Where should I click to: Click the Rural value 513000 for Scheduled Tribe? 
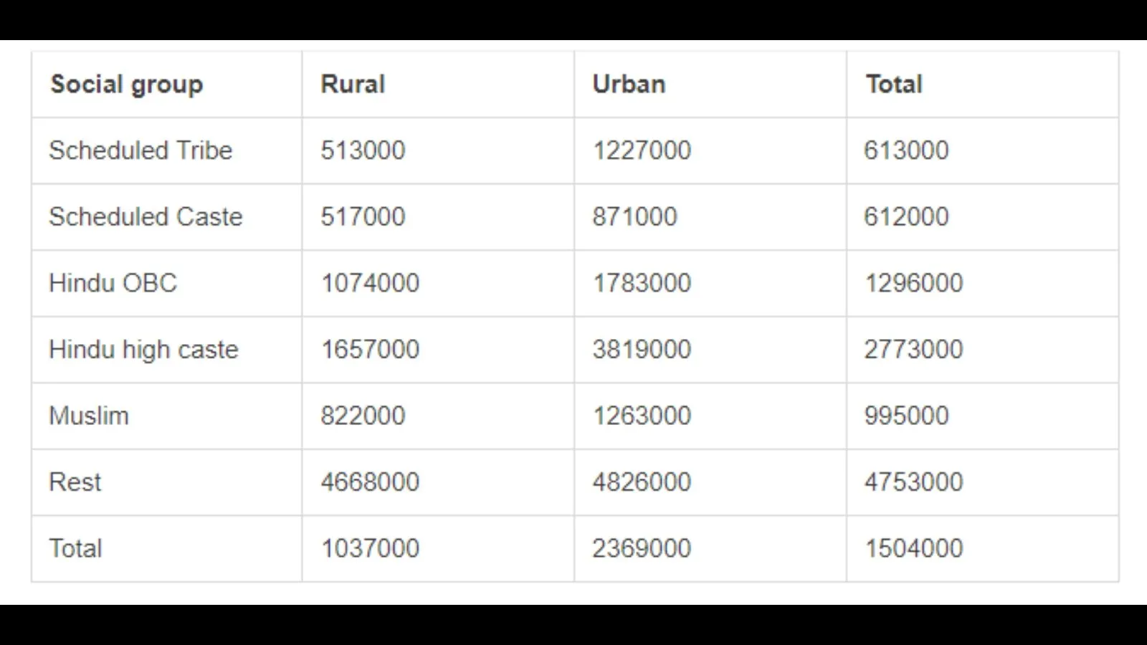363,150
